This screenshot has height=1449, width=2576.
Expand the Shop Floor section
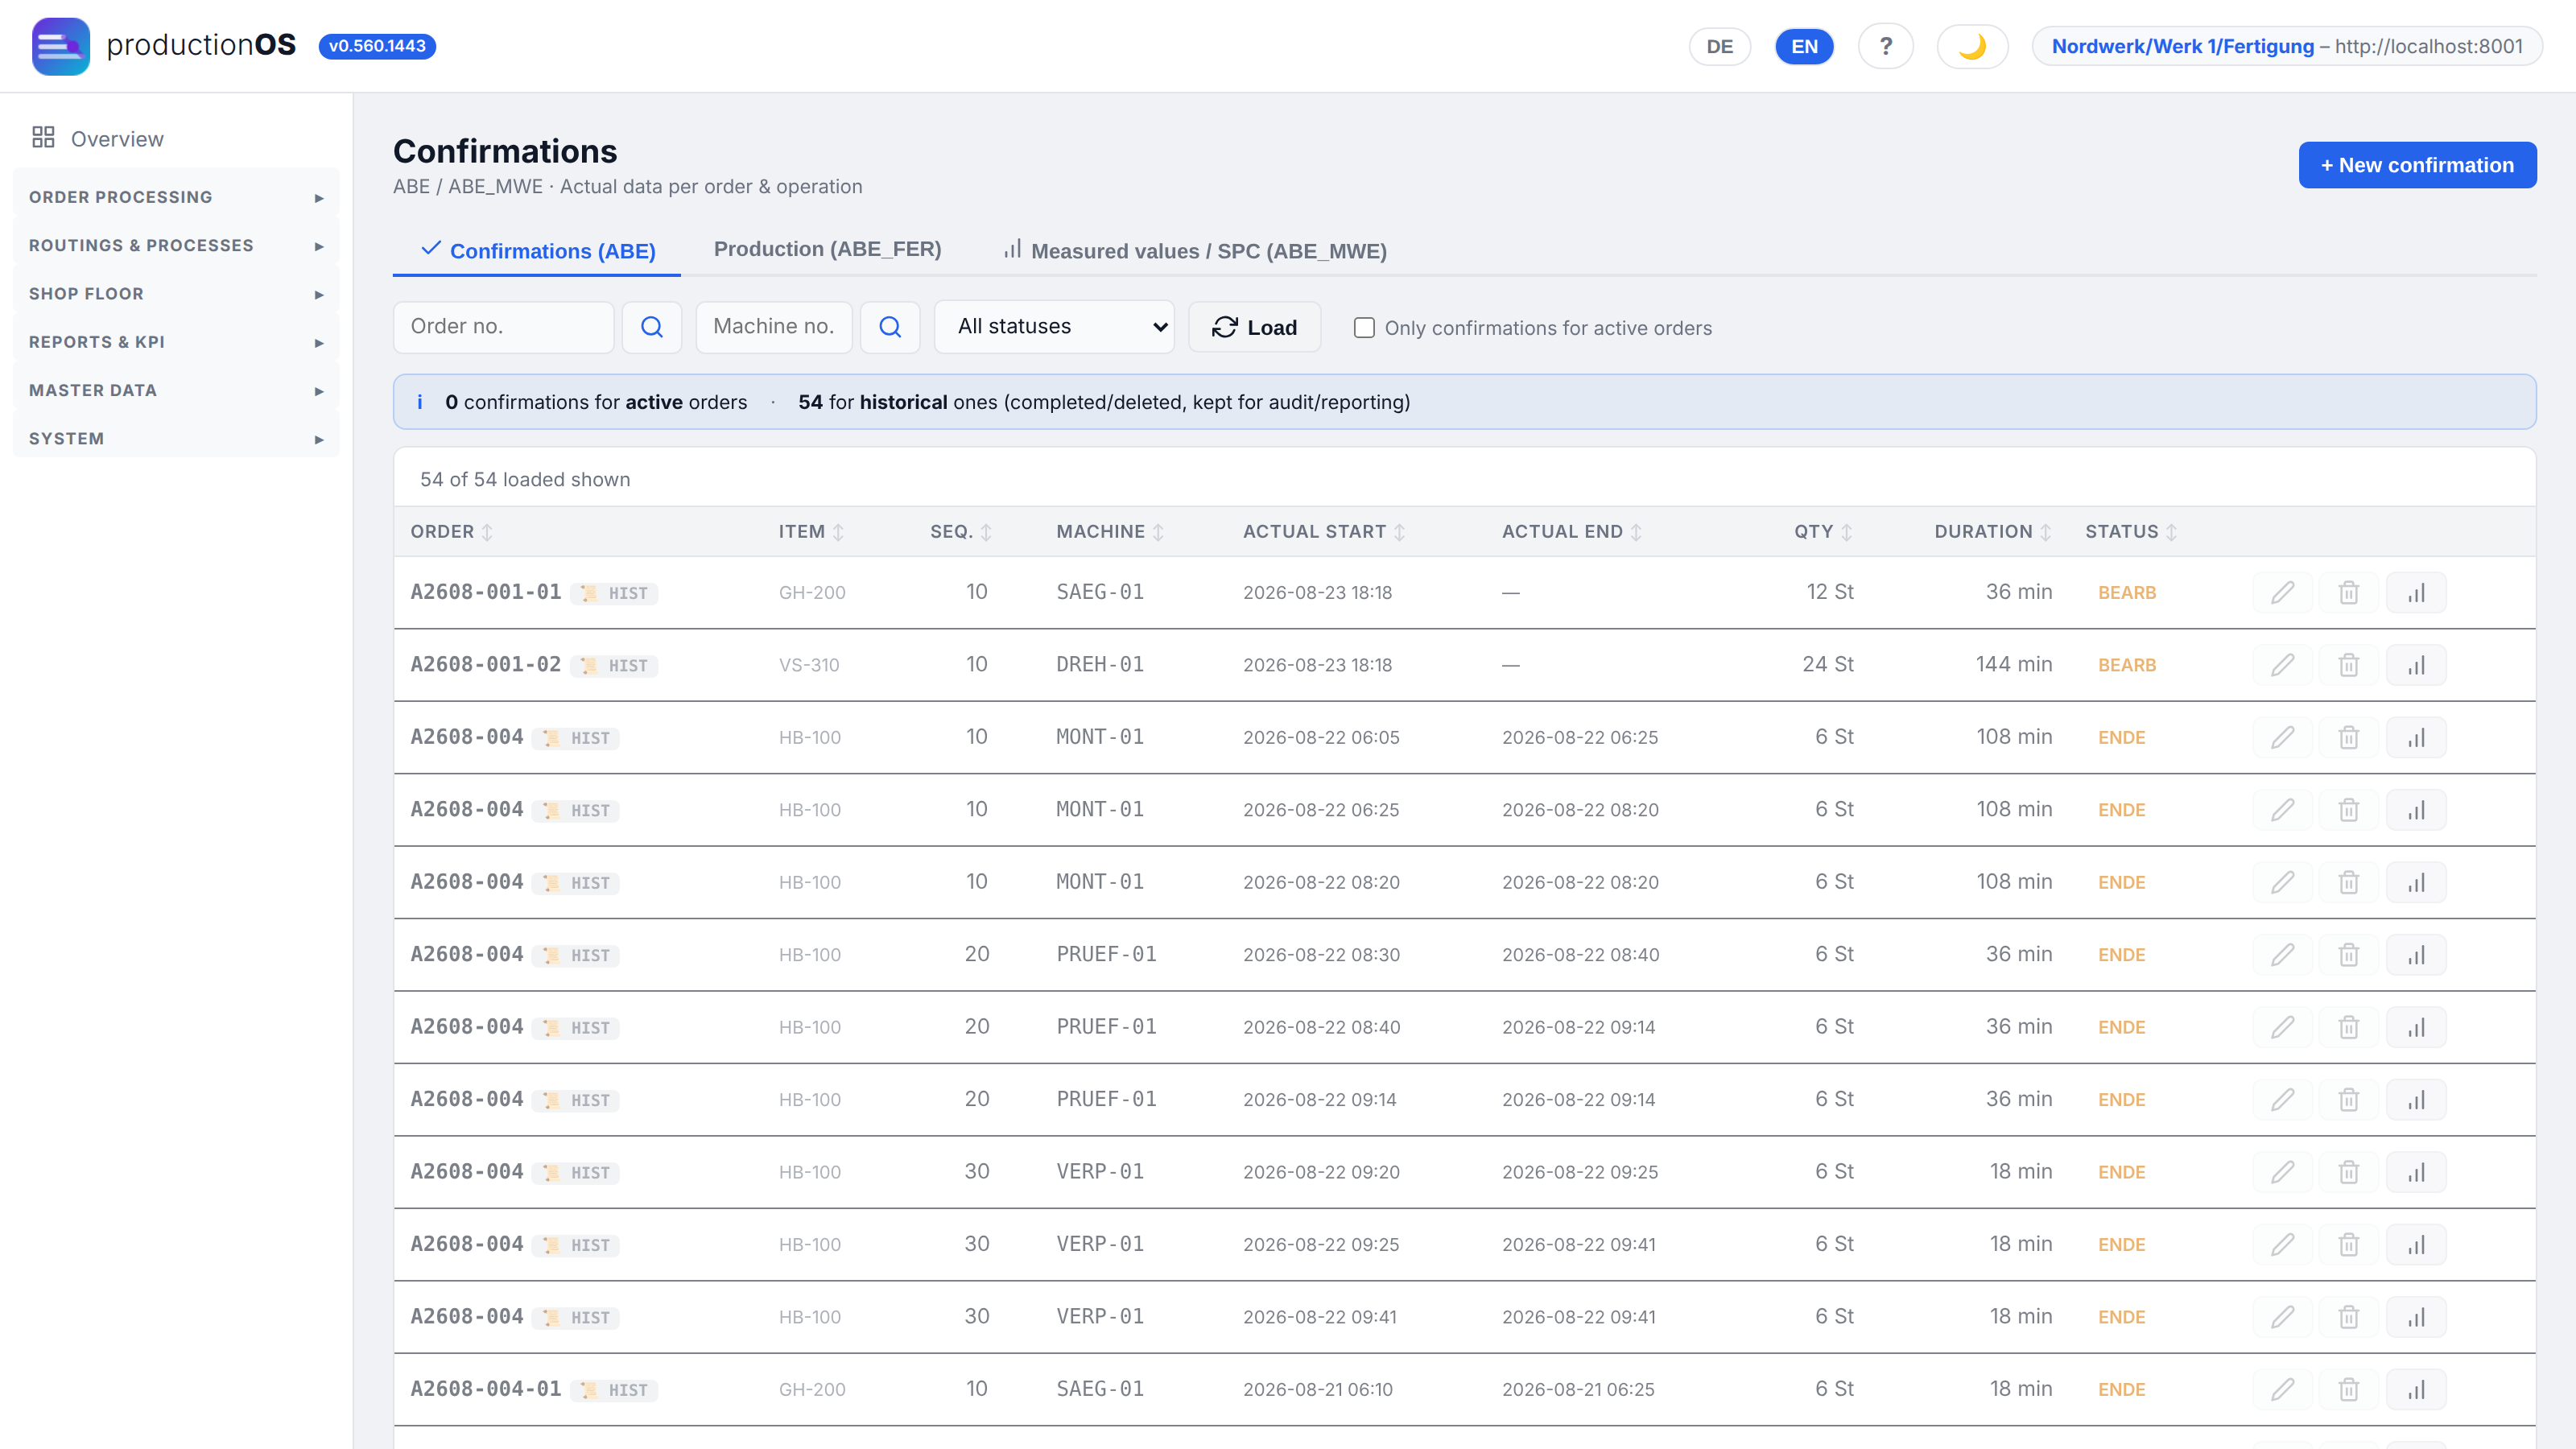(x=176, y=294)
